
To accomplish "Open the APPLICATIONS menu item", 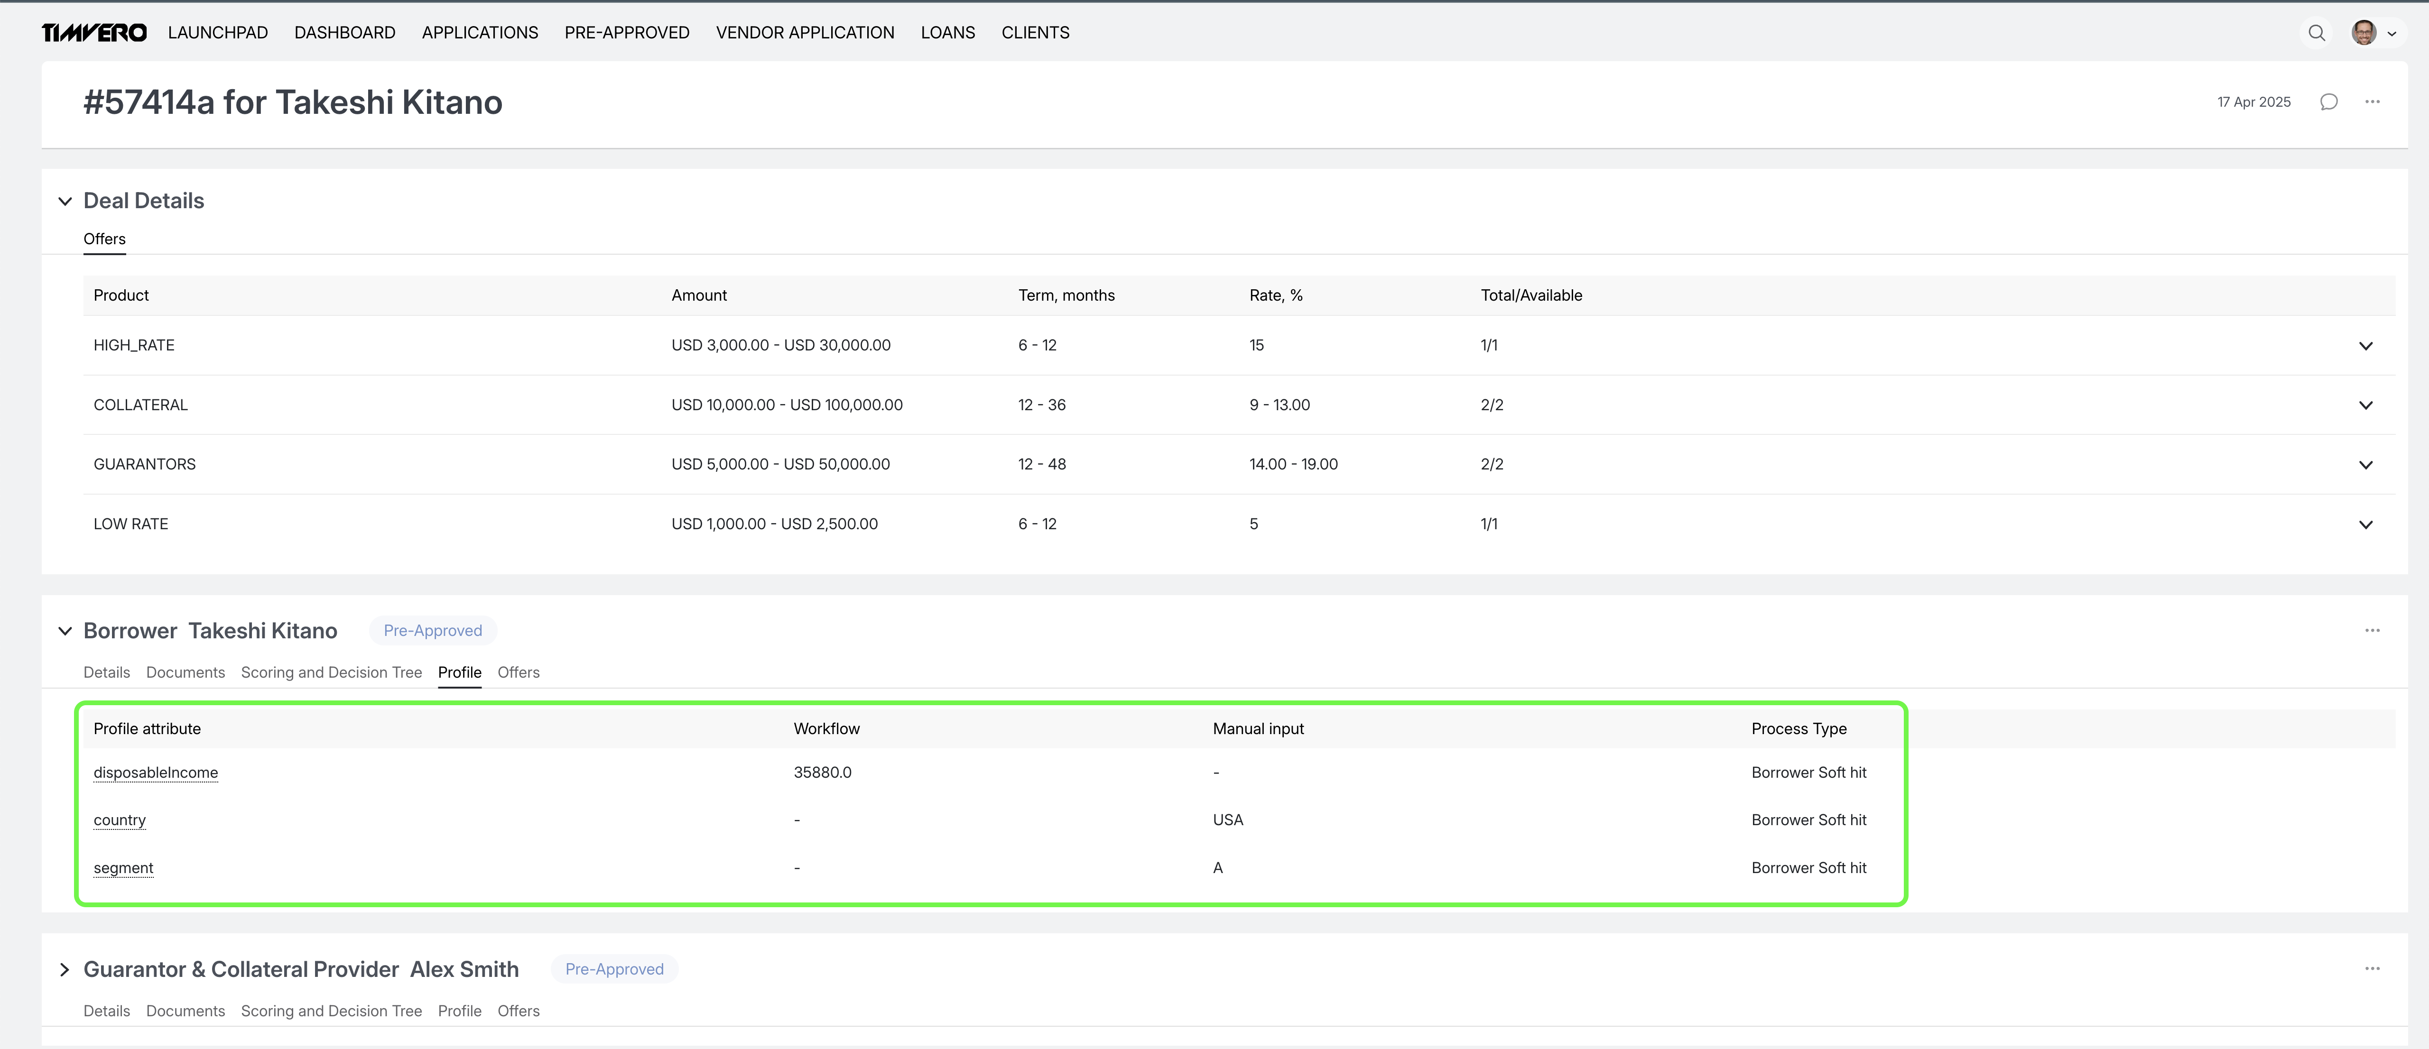I will [479, 33].
